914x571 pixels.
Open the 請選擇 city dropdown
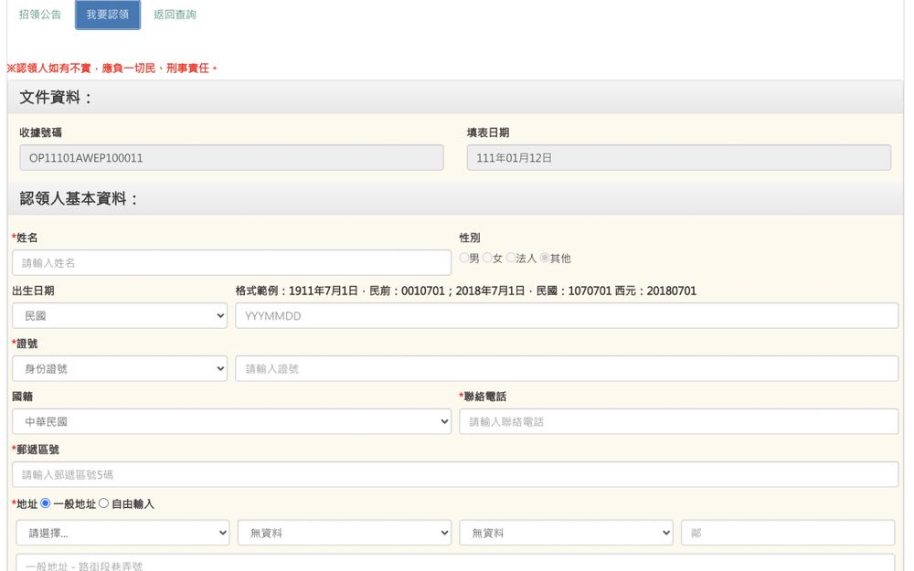[122, 533]
